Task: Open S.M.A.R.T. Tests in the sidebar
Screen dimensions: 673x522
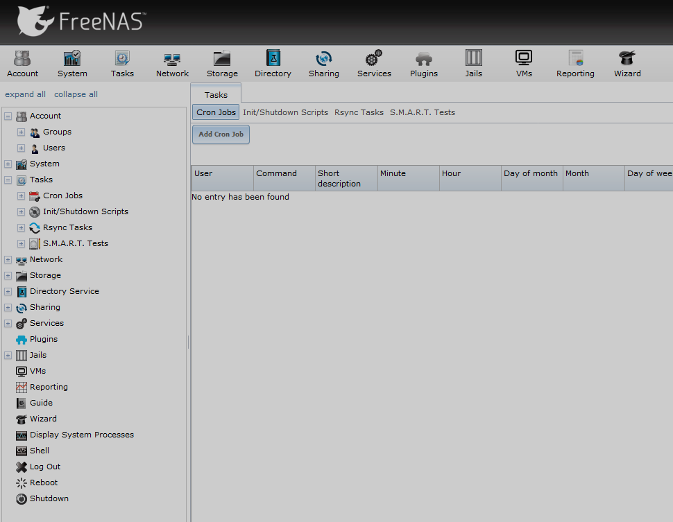Action: click(76, 243)
